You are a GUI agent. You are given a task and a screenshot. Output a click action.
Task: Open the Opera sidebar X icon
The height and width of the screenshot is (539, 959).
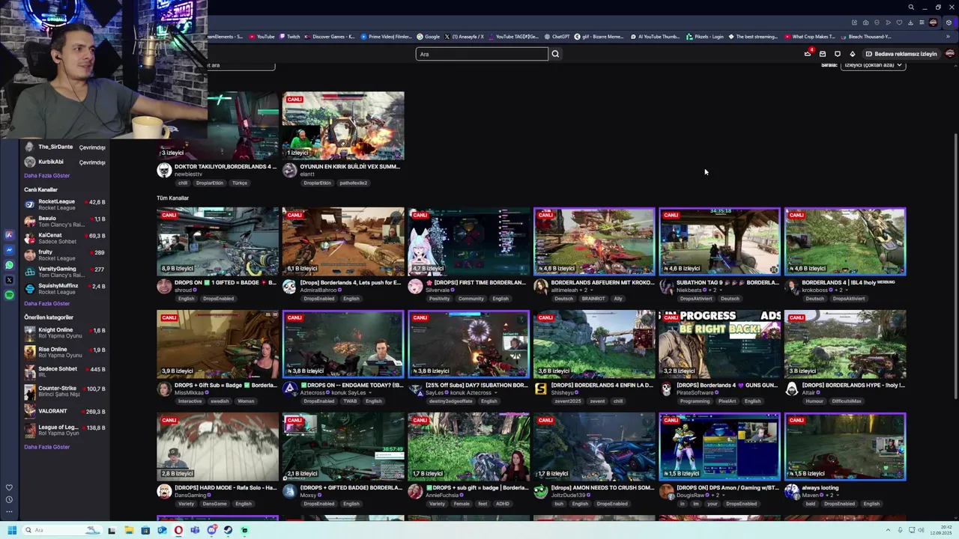pyautogui.click(x=9, y=280)
